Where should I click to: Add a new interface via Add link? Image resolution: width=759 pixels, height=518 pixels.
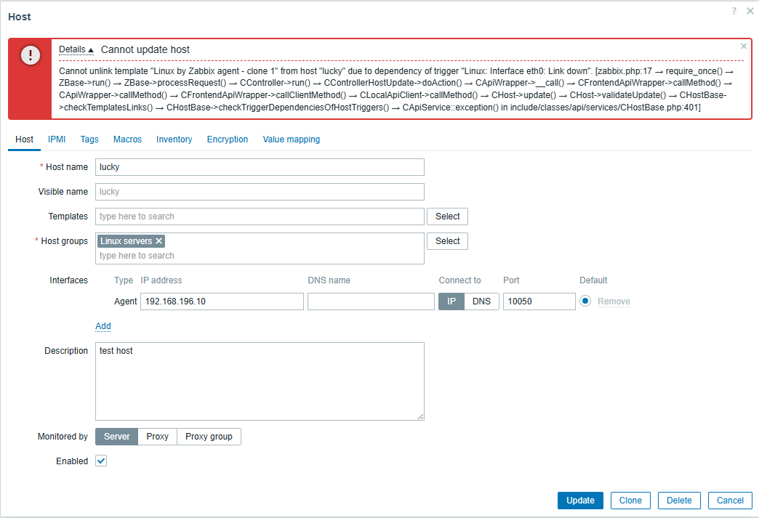103,326
